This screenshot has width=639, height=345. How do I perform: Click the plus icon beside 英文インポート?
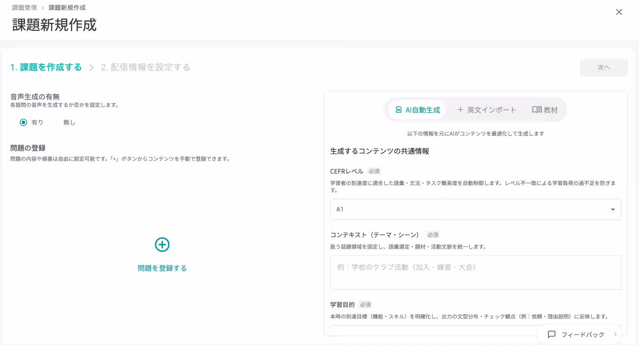click(x=460, y=109)
